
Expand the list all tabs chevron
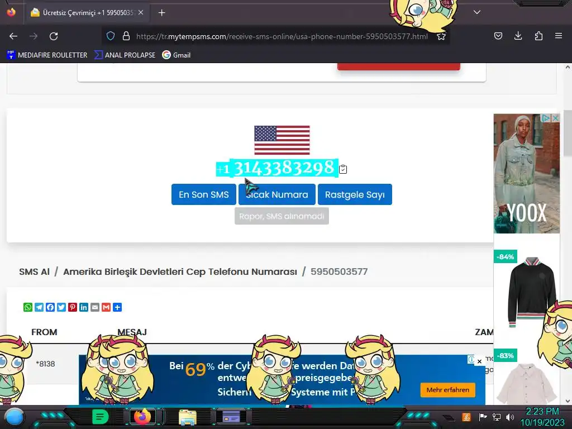point(477,12)
